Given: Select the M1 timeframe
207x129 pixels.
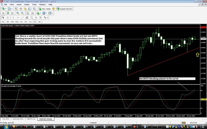Looking at the screenshot, I should coord(3,22).
